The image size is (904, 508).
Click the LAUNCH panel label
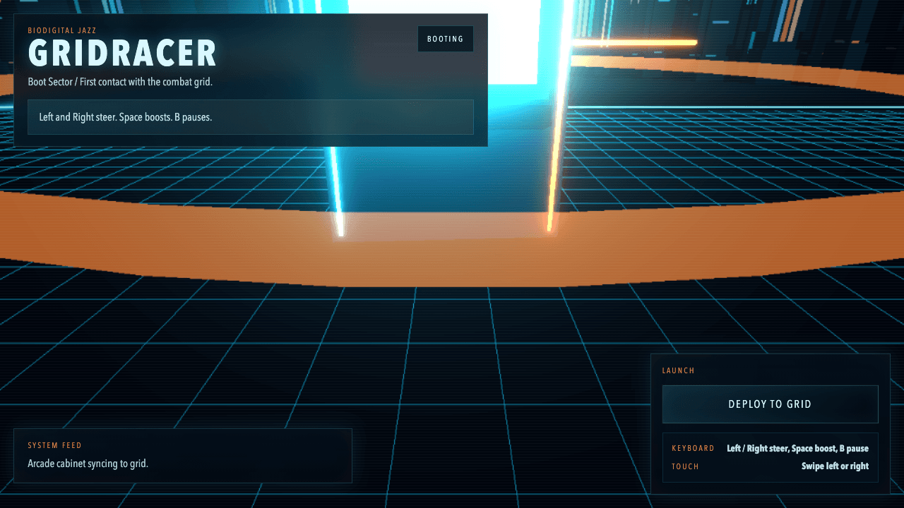679,371
